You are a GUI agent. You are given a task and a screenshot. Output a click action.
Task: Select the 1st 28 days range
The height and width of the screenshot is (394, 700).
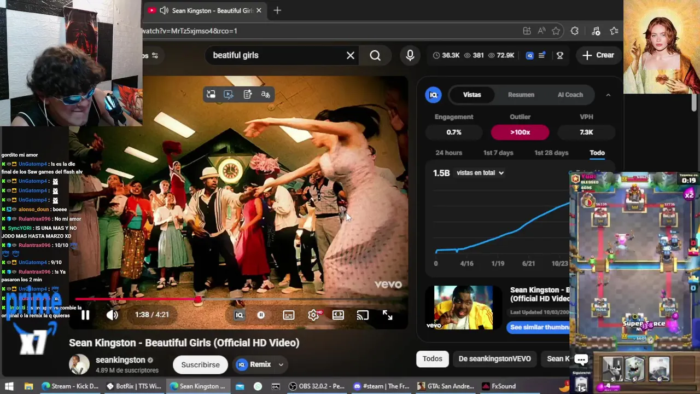[x=551, y=153]
